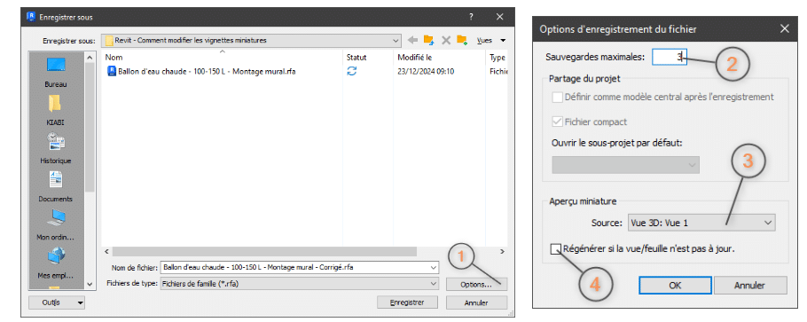Select the Bureau shortcut in the places bar
Screen dimensions: 807x322
coord(56,73)
